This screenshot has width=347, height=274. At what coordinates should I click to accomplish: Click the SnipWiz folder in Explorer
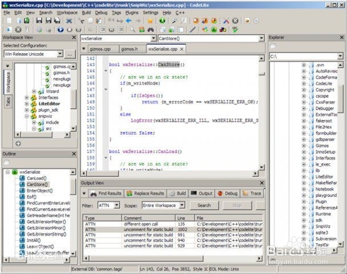click(x=322, y=226)
